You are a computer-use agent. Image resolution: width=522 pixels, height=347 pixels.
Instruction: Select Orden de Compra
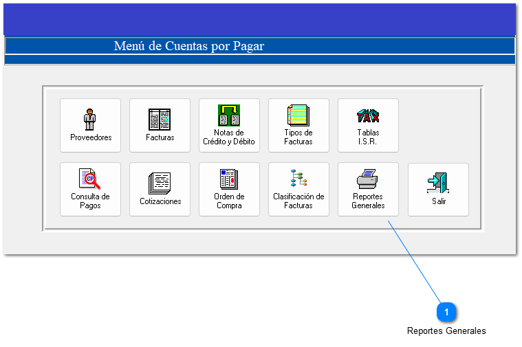click(x=229, y=189)
